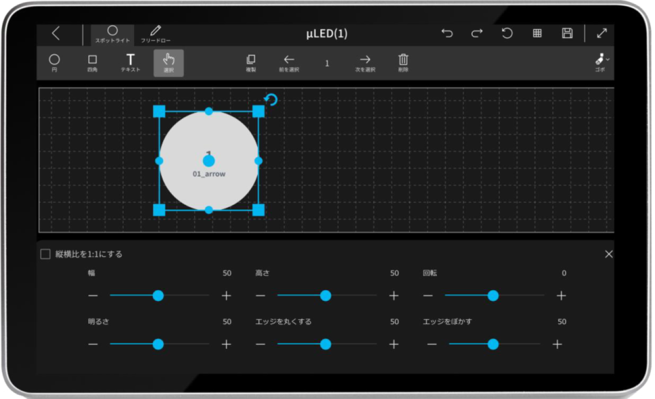This screenshot has height=399, width=655.
Task: Click the エッジを丸くする slider handle
Action: [x=325, y=344]
